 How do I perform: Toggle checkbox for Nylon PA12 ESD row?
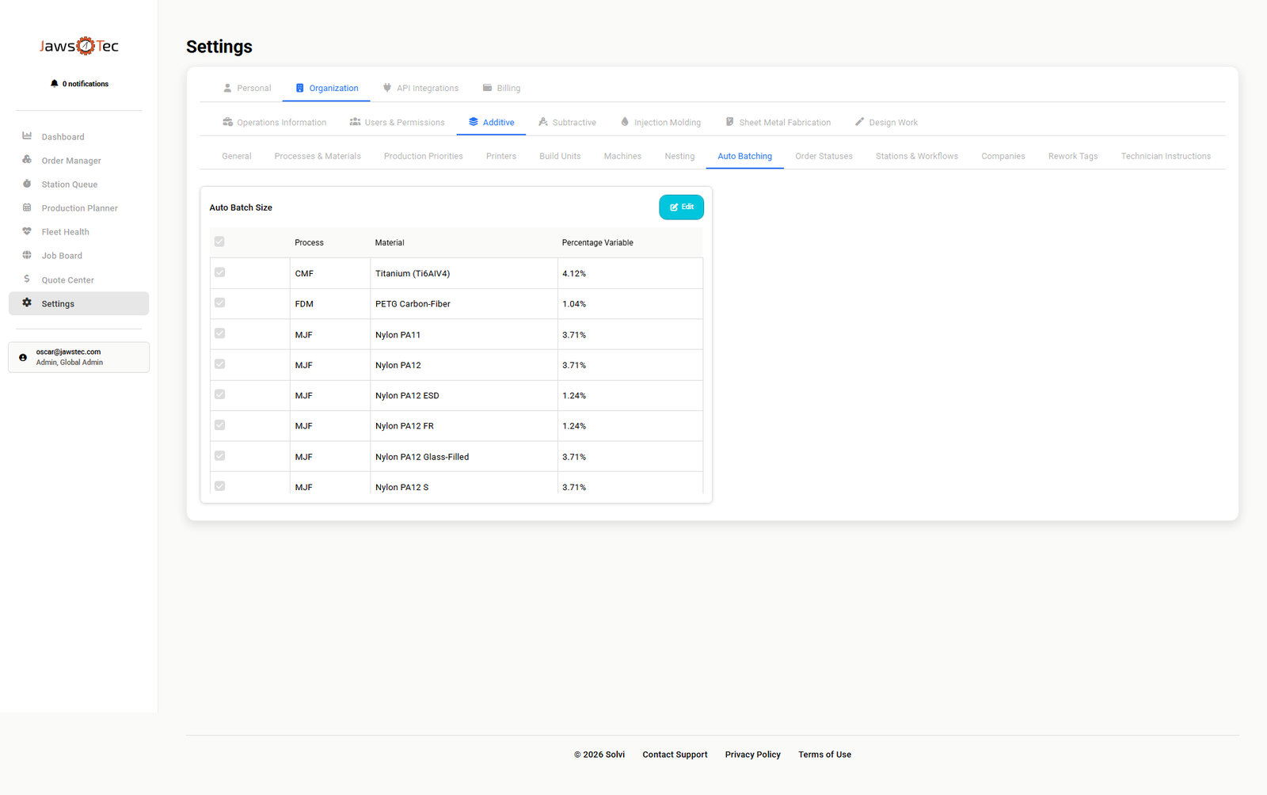click(x=219, y=394)
